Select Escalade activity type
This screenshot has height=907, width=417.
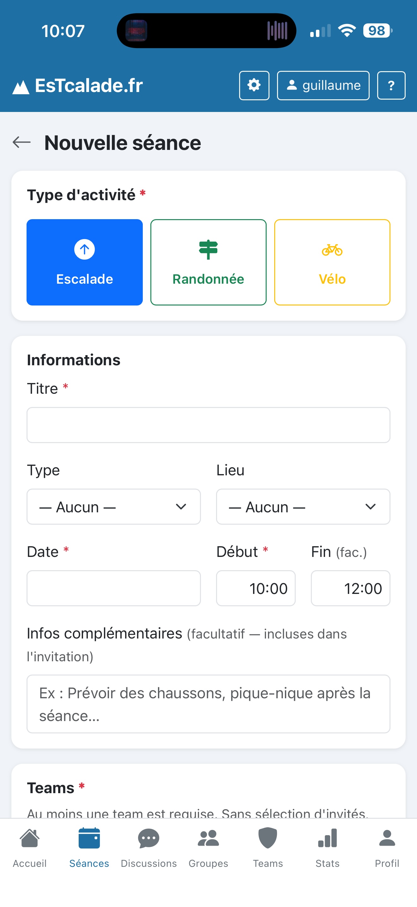[85, 262]
